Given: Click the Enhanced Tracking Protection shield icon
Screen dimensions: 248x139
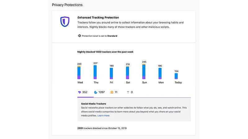Looking at the screenshot, I should pyautogui.click(x=65, y=22).
